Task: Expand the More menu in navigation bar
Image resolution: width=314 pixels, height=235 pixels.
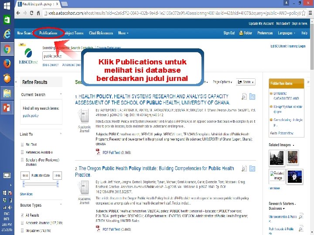Action: [123, 33]
